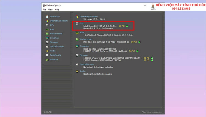206x117 pixels.
Task: Open the Storage heading link in summary
Action: (84, 55)
